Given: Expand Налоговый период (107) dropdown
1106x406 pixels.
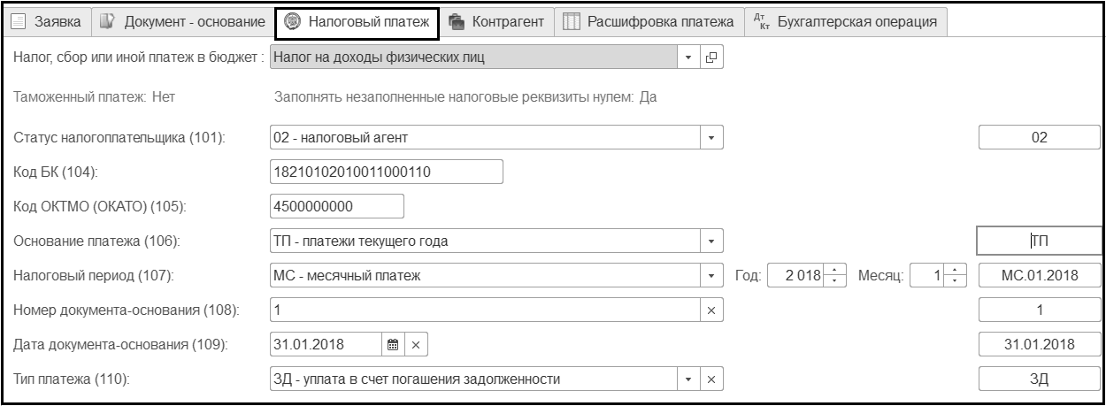Looking at the screenshot, I should point(711,275).
